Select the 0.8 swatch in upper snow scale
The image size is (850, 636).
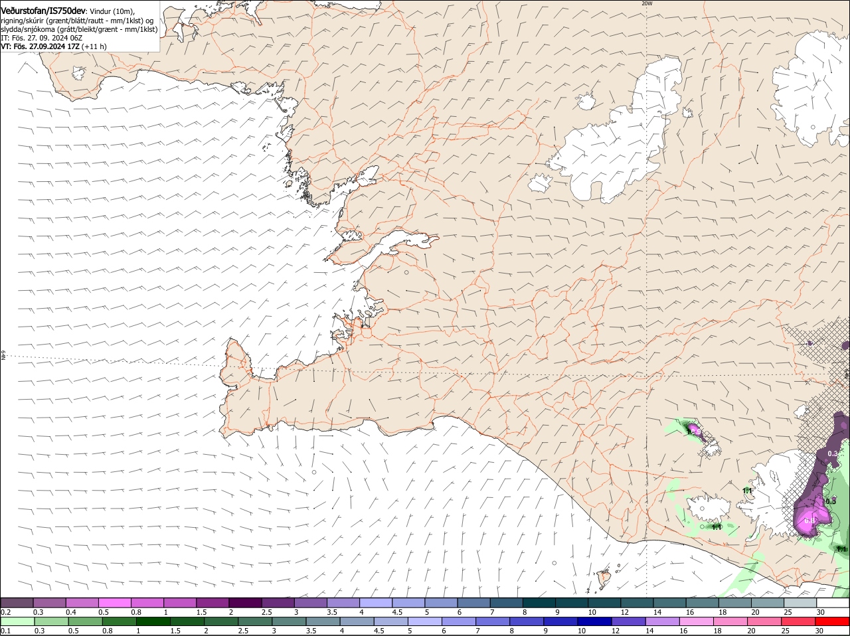point(147,602)
